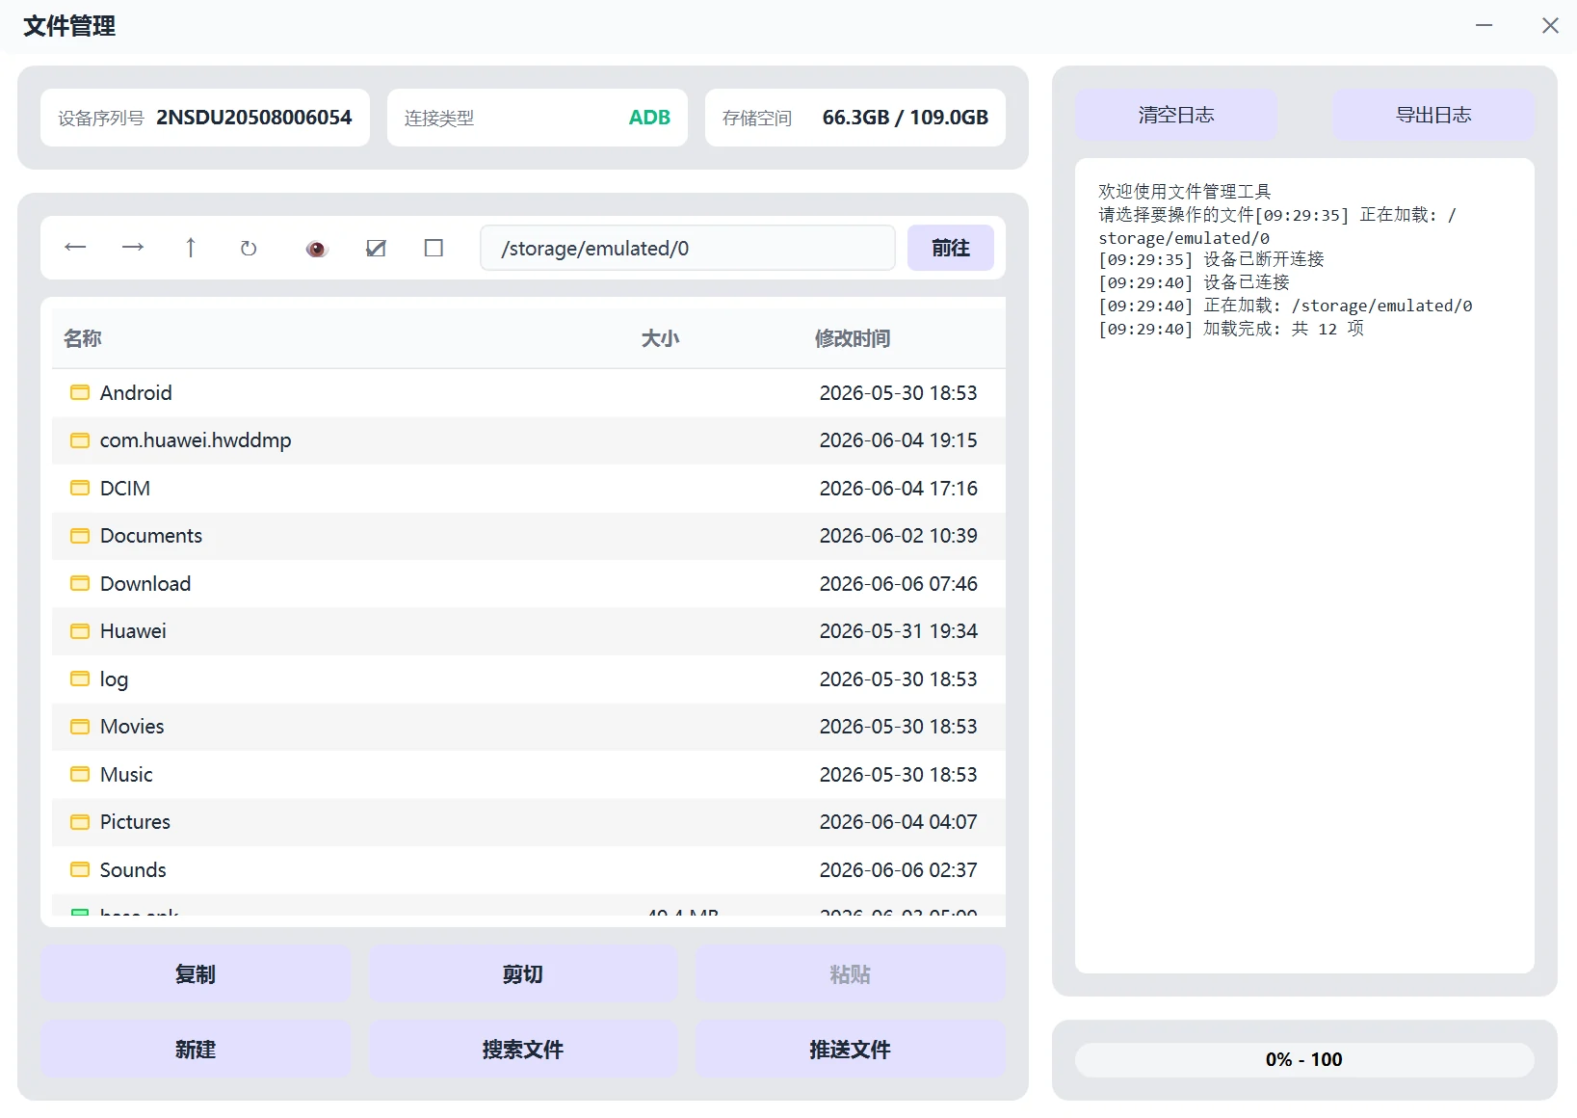Click the 剪切 cut button

(523, 974)
